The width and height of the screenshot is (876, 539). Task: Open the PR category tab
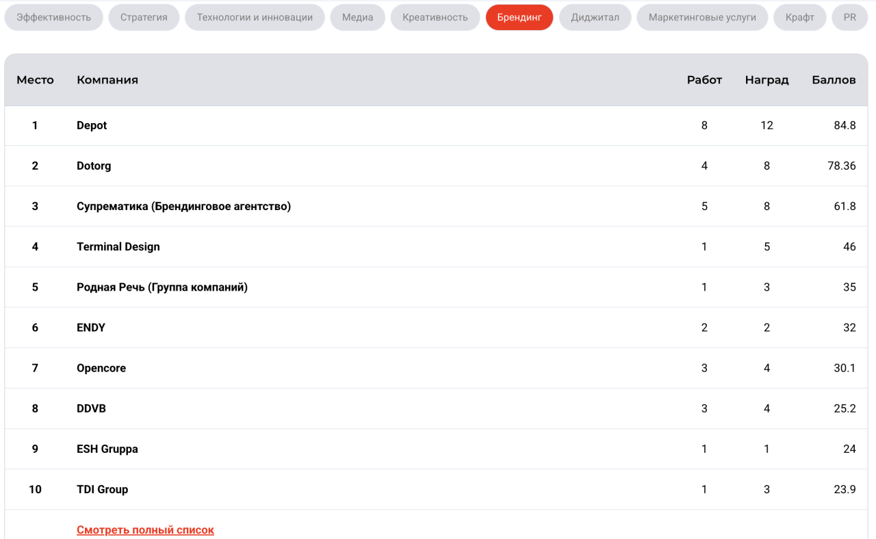pyautogui.click(x=849, y=17)
